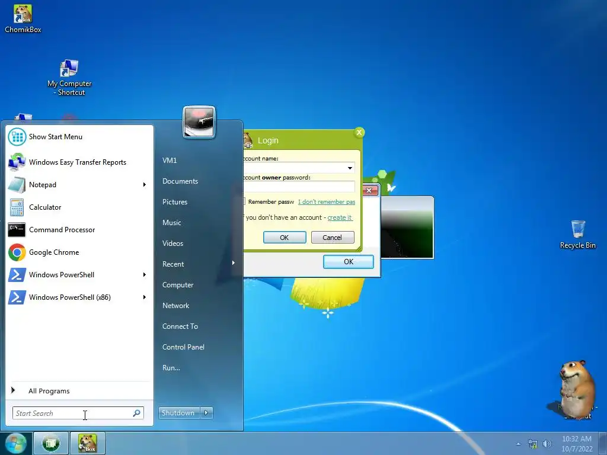Open Music from start menu
This screenshot has width=607, height=455.
point(171,223)
